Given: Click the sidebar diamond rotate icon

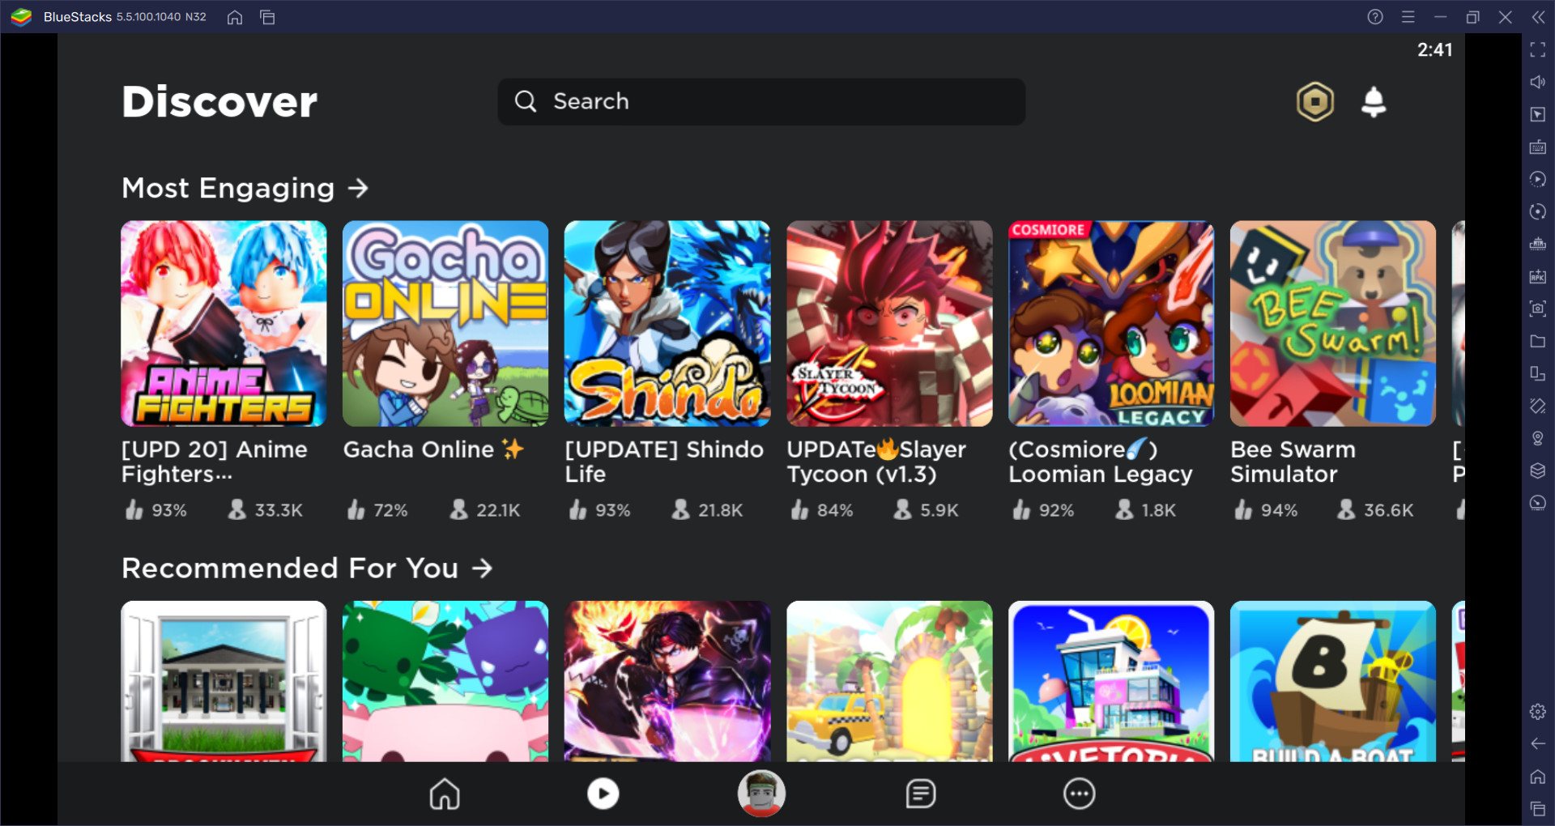Looking at the screenshot, I should point(1538,406).
